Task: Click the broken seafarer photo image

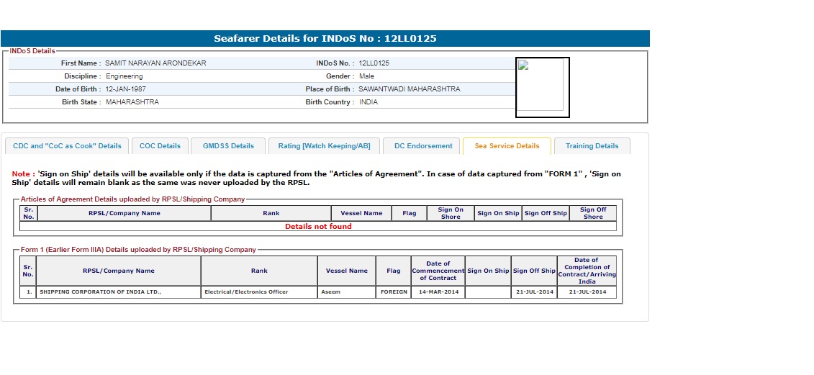Action: (x=542, y=87)
